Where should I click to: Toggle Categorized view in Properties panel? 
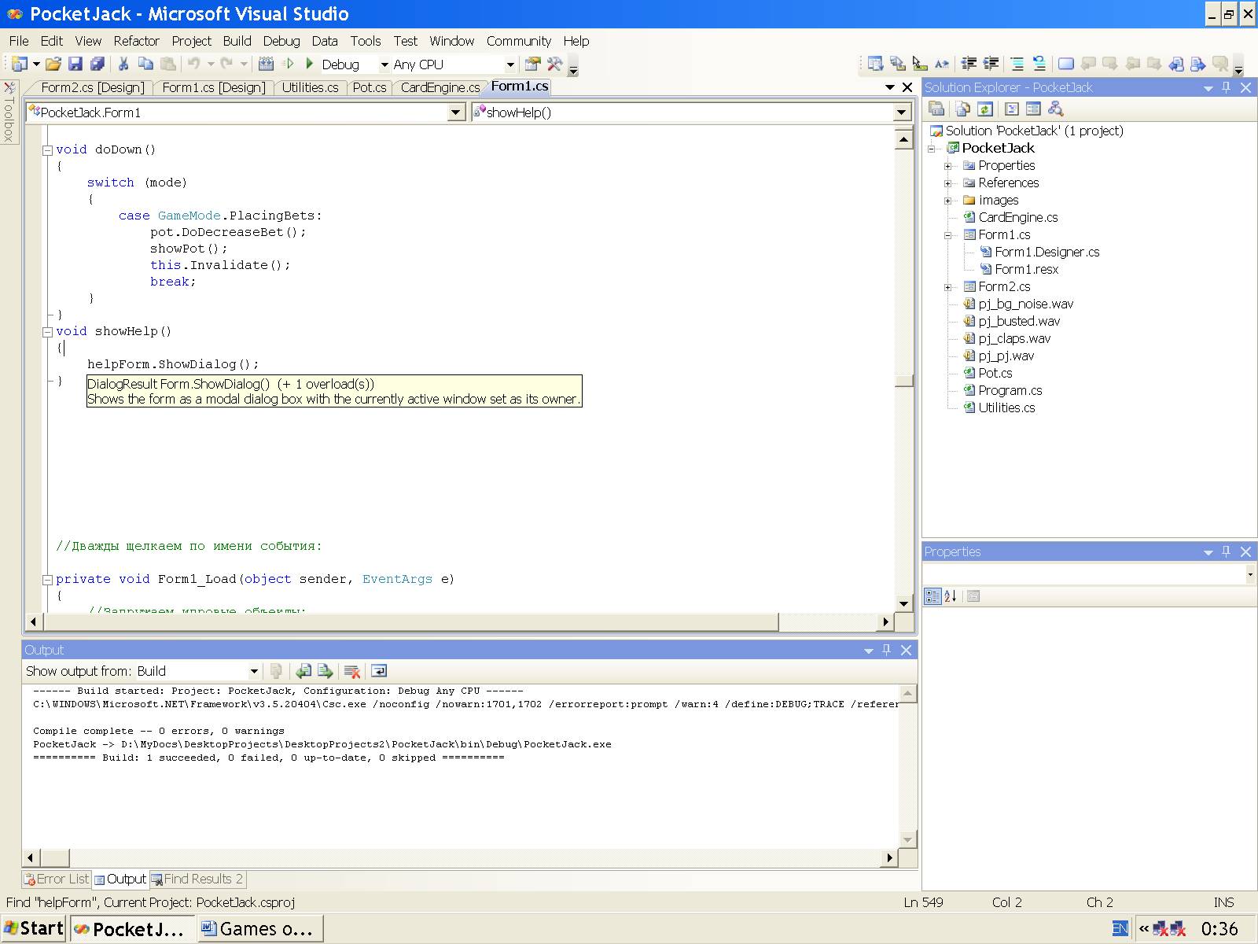pos(932,596)
